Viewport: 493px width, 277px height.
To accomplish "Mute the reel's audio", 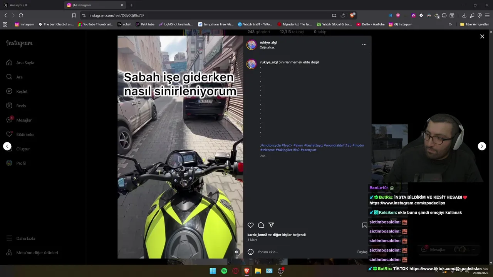I will pyautogui.click(x=236, y=252).
